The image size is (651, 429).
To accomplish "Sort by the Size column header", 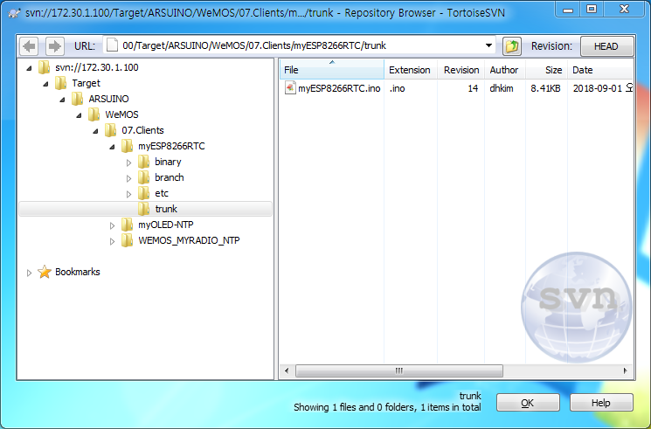I will pyautogui.click(x=546, y=69).
